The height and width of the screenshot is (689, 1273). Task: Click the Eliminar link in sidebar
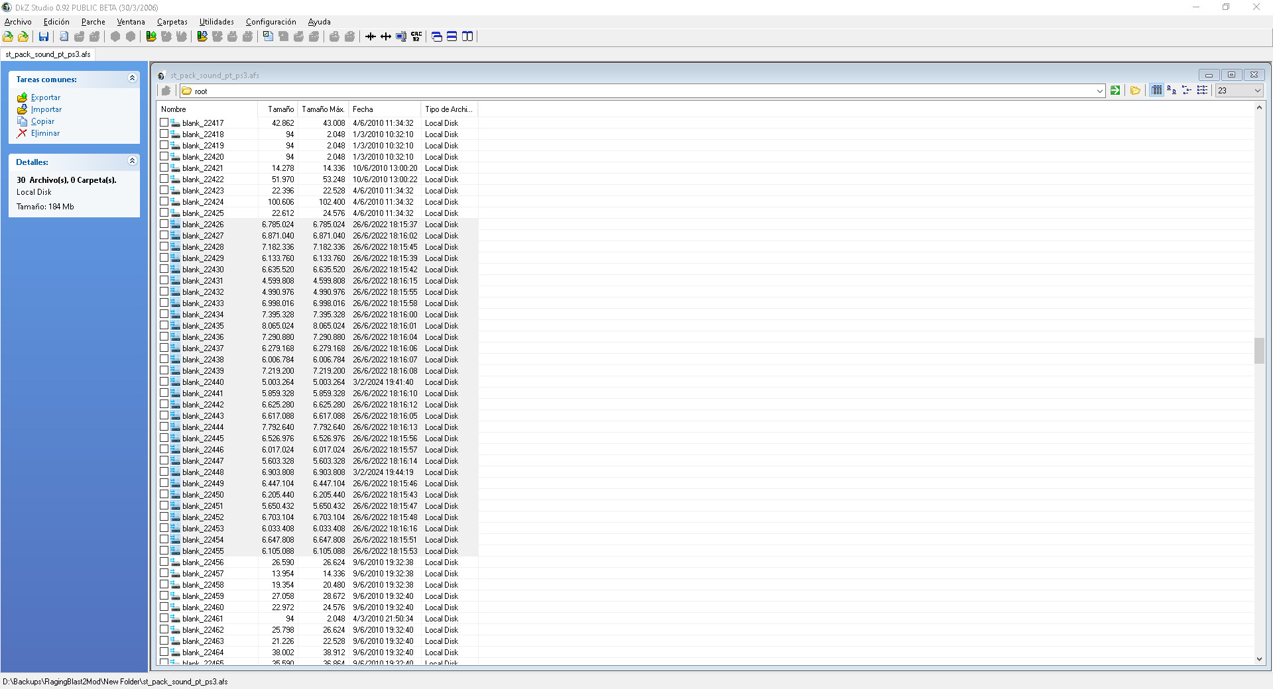coord(45,133)
